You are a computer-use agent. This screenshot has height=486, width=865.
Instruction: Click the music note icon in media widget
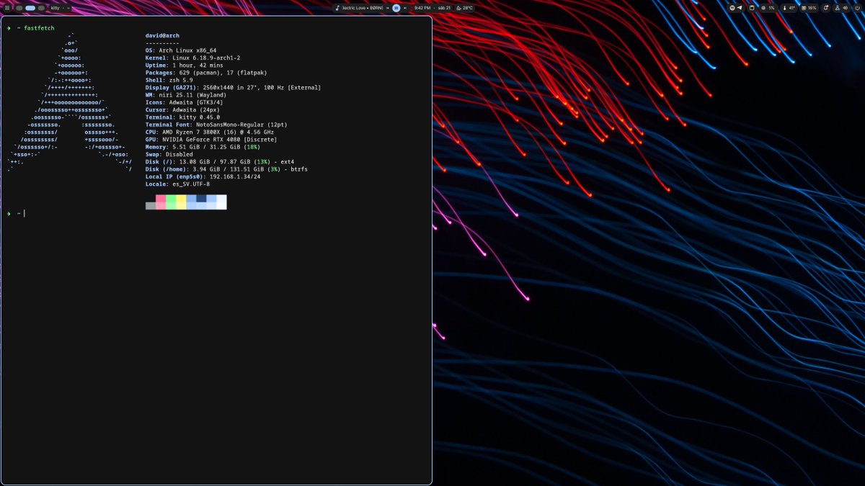[x=337, y=8]
